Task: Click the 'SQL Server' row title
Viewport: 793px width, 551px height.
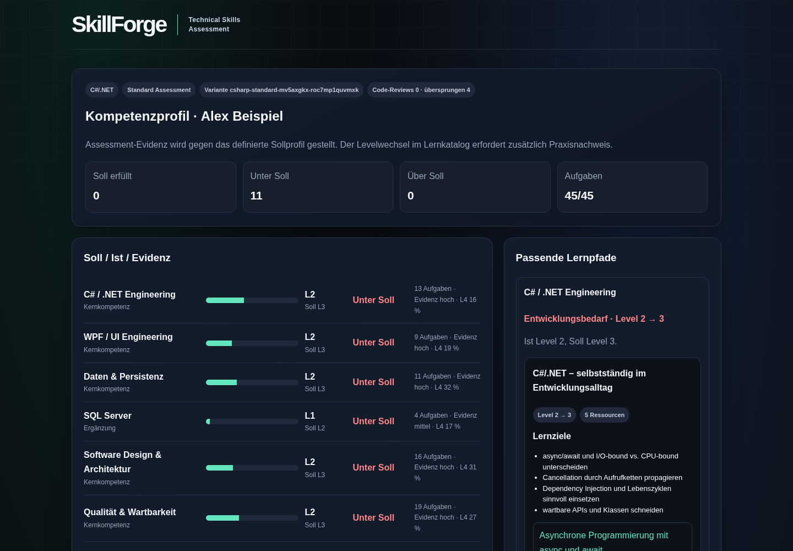Action: coord(107,415)
